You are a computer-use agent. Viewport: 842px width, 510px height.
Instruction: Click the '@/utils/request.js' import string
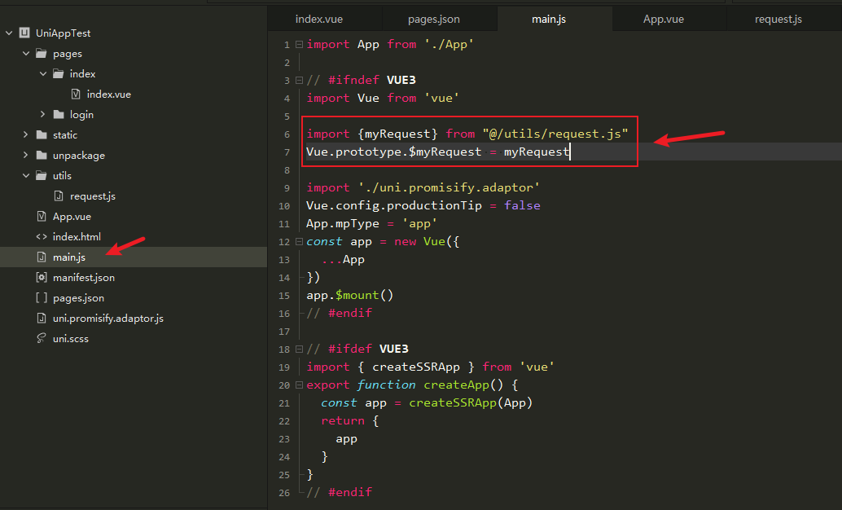(x=555, y=134)
